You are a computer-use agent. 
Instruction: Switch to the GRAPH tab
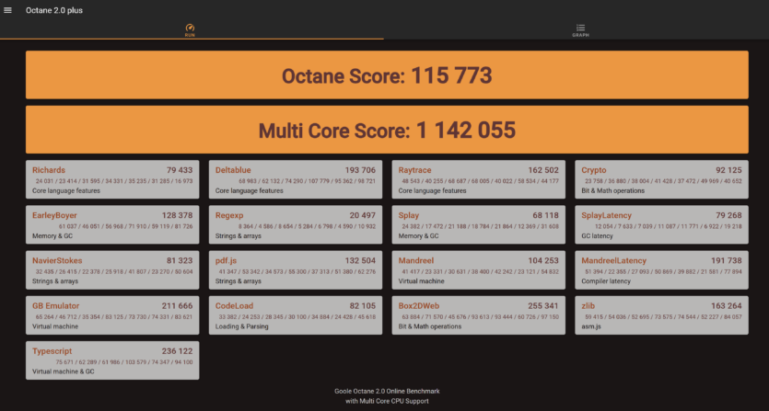pos(580,30)
